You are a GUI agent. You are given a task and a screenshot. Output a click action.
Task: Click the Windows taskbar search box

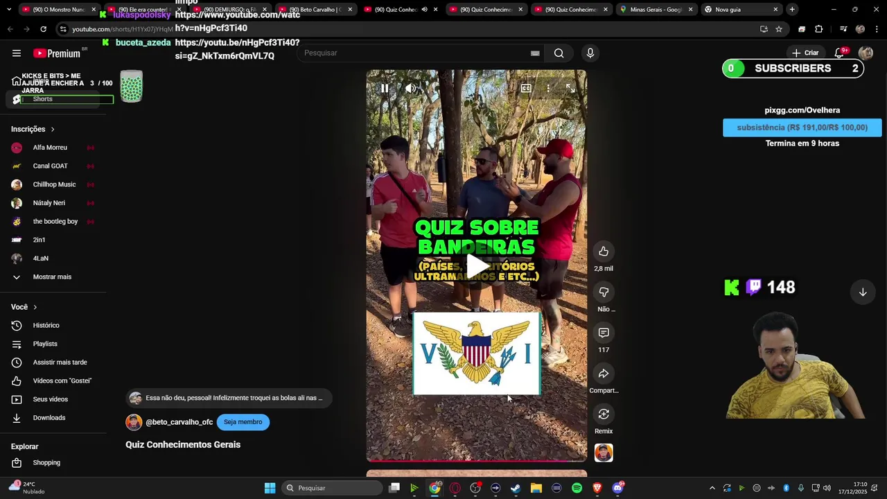click(333, 488)
